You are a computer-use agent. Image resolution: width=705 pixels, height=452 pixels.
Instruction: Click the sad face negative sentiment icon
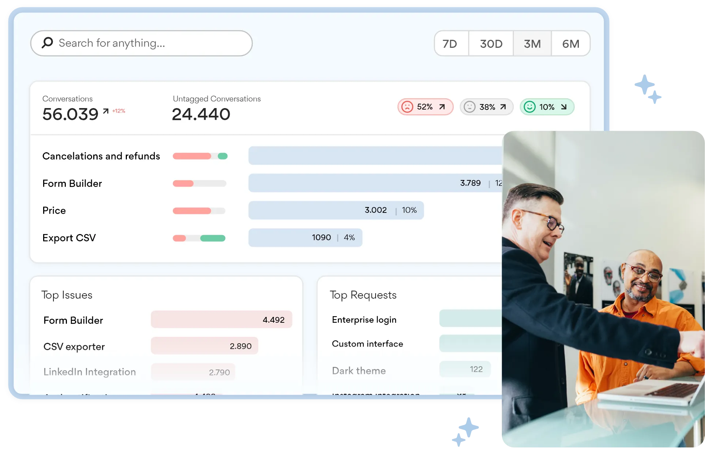coord(407,107)
